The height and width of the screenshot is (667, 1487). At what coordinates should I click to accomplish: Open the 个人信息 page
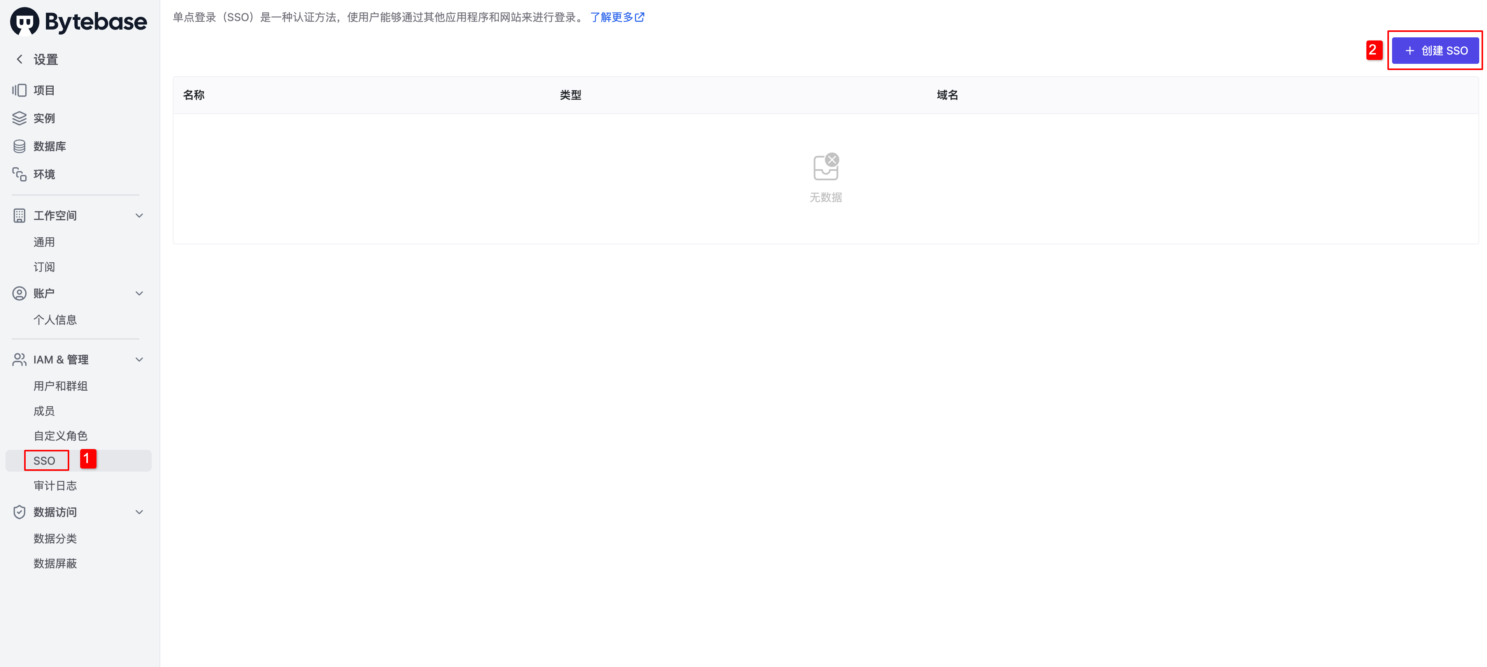[x=55, y=319]
